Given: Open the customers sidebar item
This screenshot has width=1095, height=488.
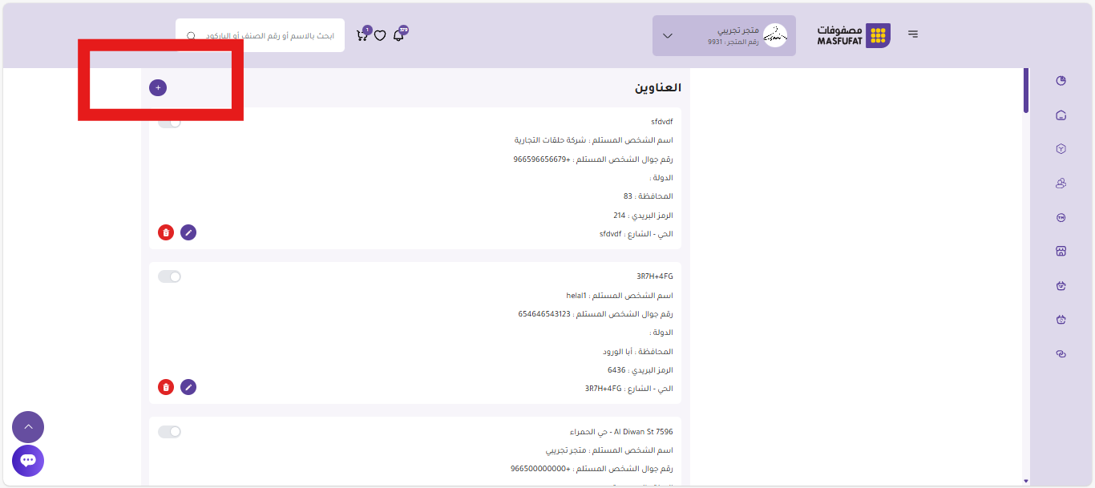Looking at the screenshot, I should coord(1061,184).
